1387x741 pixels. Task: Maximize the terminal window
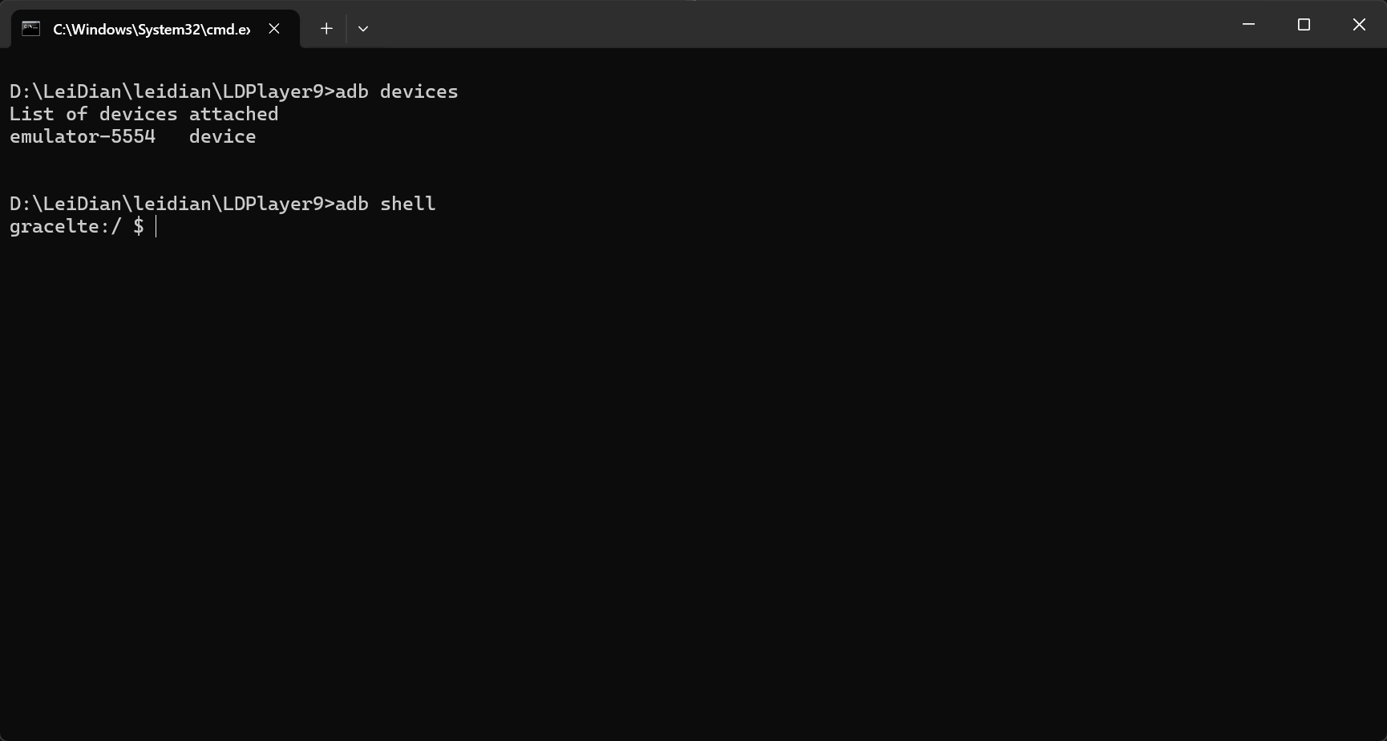1304,25
